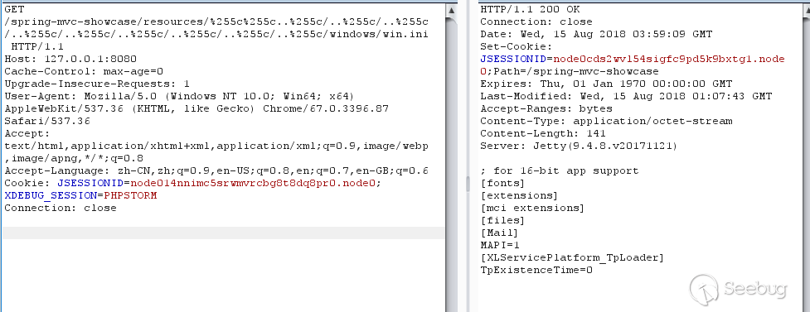Image resolution: width=810 pixels, height=312 pixels.
Task: Select the win.ini path line in request
Action: pos(216,35)
